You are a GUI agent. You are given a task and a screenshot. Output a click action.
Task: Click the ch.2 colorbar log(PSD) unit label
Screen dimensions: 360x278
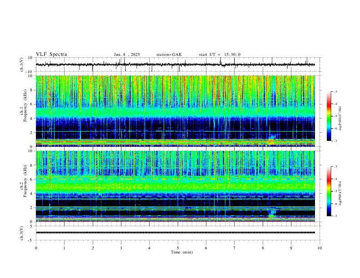pos(340,194)
